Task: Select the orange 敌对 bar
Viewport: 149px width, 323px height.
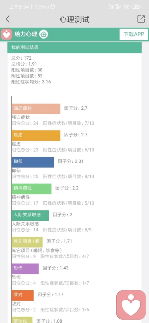Action: click(x=23, y=295)
